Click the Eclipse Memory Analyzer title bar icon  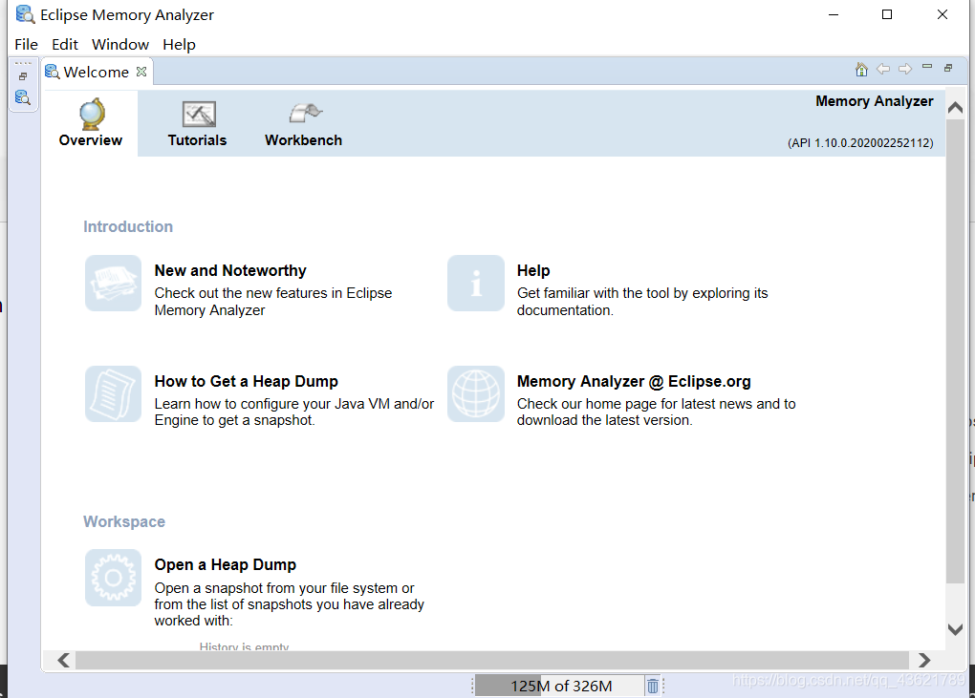25,14
